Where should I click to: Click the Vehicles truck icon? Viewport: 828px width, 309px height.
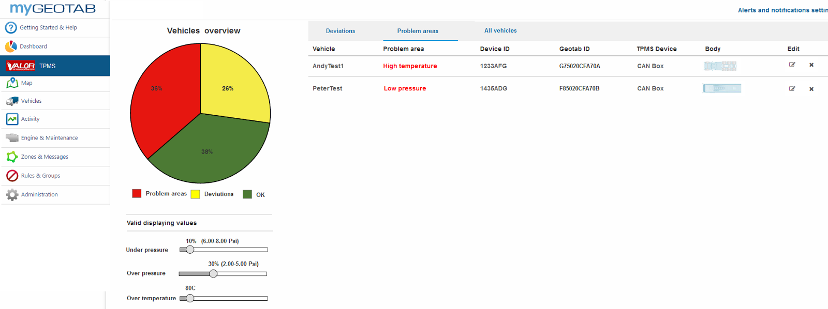pos(12,101)
